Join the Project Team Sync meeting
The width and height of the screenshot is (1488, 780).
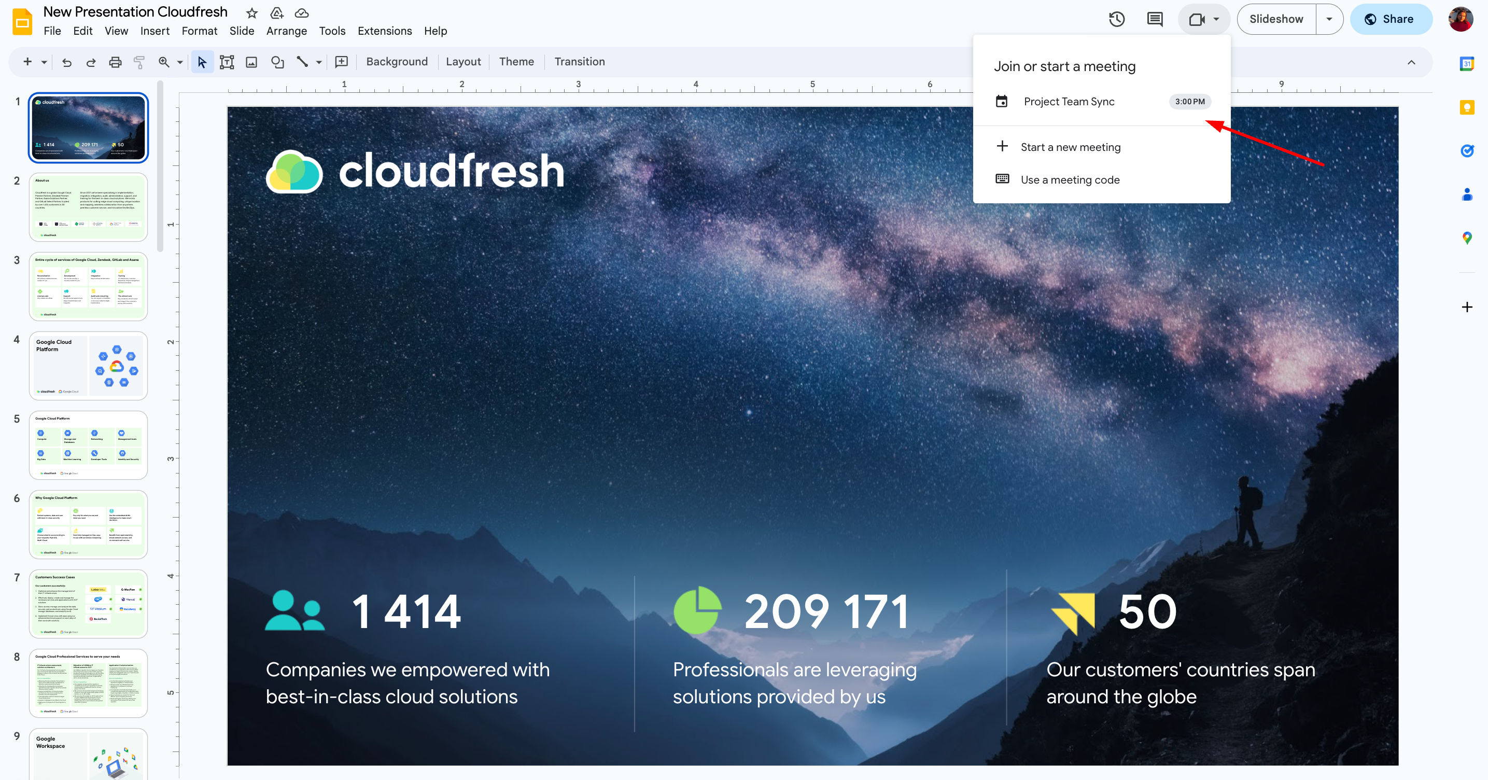[x=1102, y=102]
